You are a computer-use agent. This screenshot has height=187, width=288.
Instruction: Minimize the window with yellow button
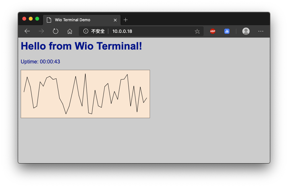pos(31,19)
